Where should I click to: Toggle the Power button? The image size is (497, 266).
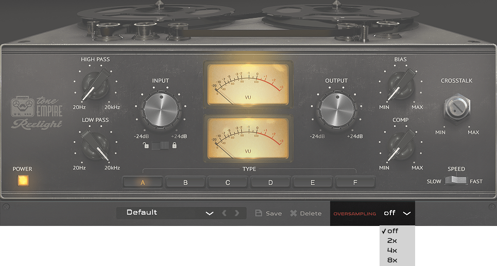click(x=23, y=181)
